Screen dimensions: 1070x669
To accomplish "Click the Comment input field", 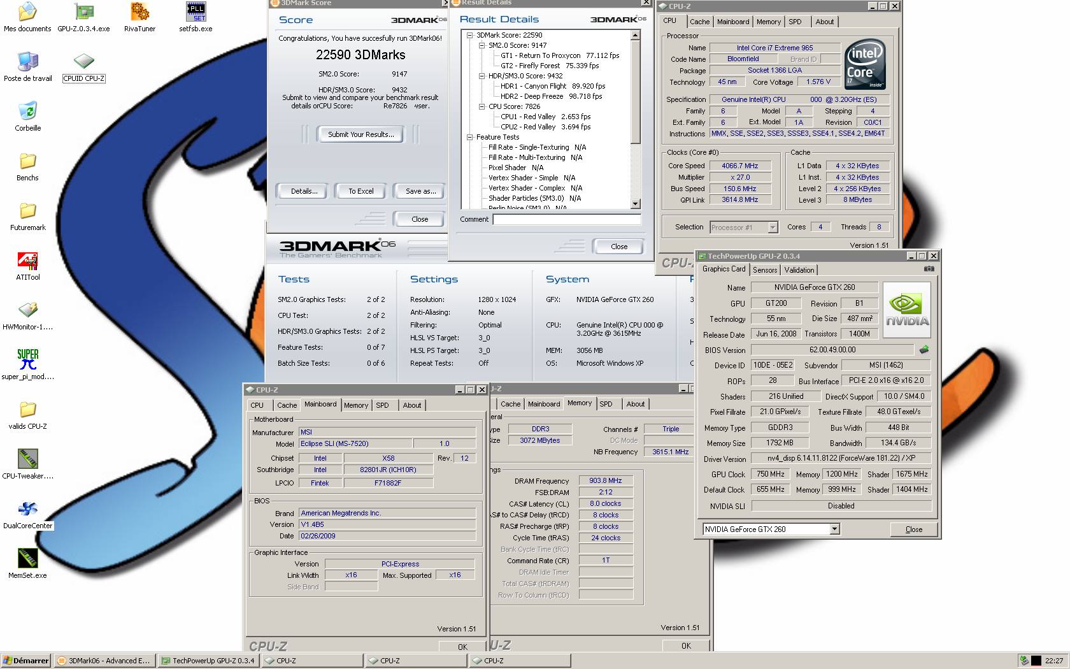I will pyautogui.click(x=567, y=219).
